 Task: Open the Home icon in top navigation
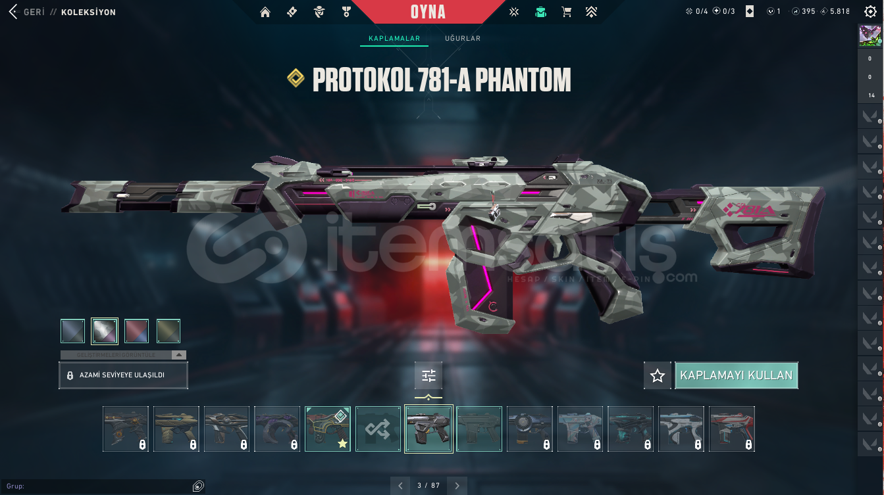point(265,12)
